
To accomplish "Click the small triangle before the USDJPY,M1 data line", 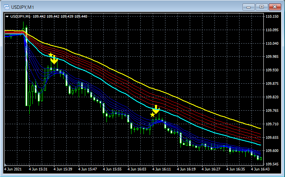I will pos(7,17).
